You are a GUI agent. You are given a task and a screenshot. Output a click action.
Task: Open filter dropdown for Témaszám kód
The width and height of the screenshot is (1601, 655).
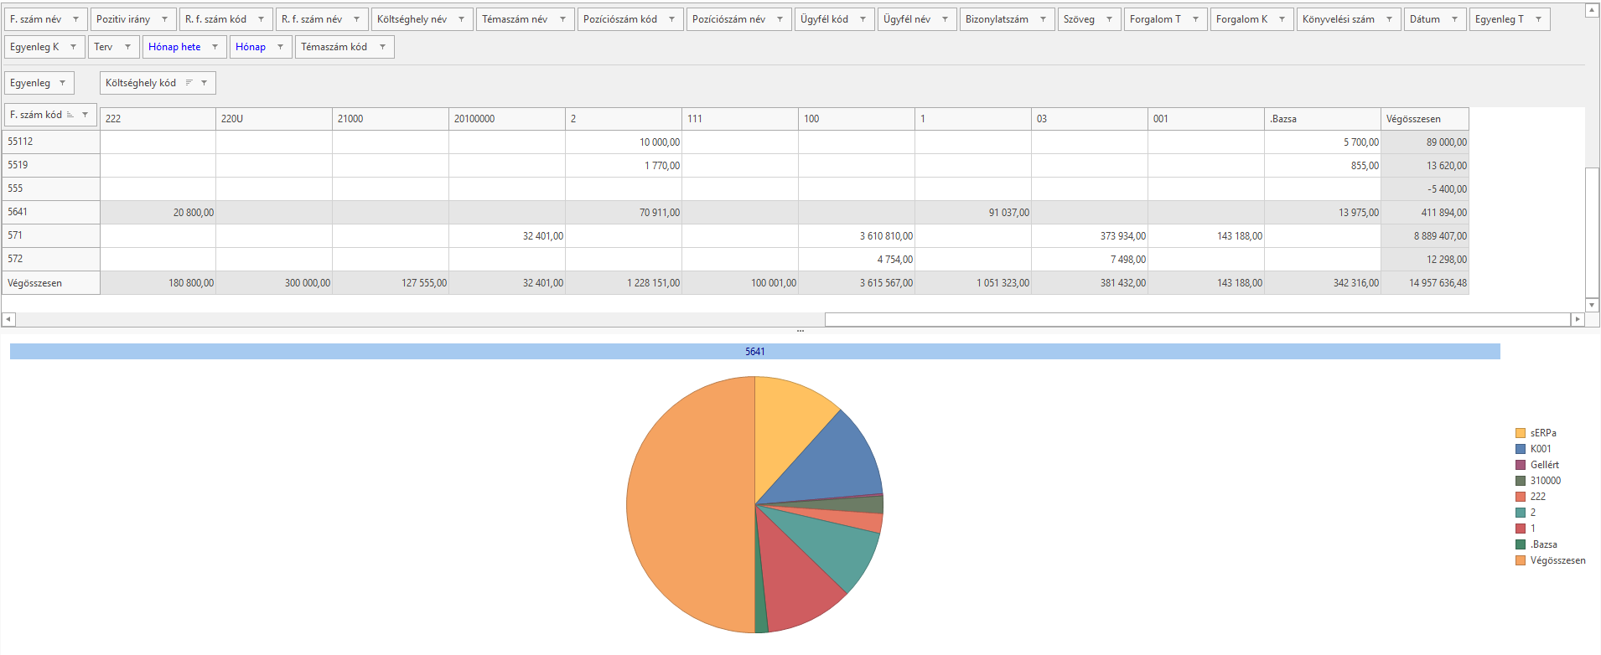pyautogui.click(x=382, y=47)
